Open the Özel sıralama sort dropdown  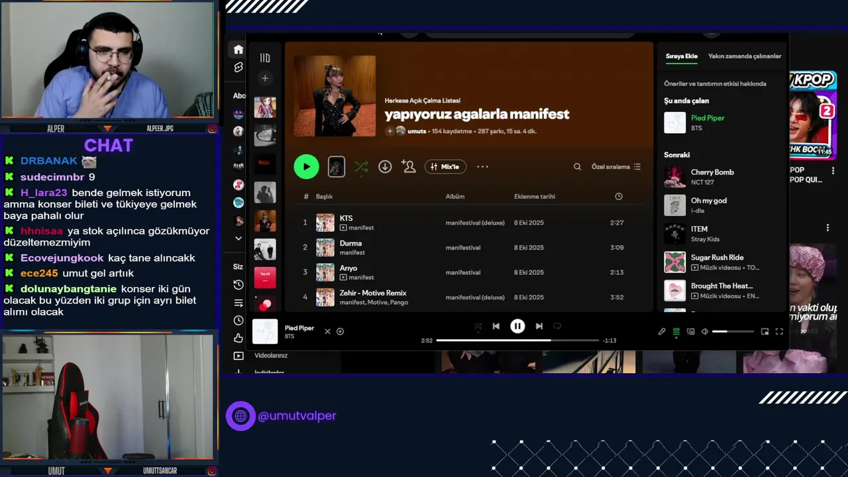point(616,167)
